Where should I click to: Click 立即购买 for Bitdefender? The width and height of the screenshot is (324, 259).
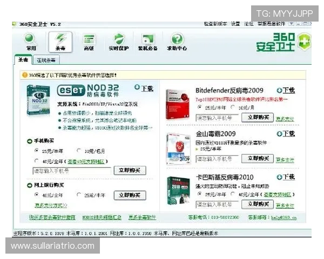click(258, 117)
